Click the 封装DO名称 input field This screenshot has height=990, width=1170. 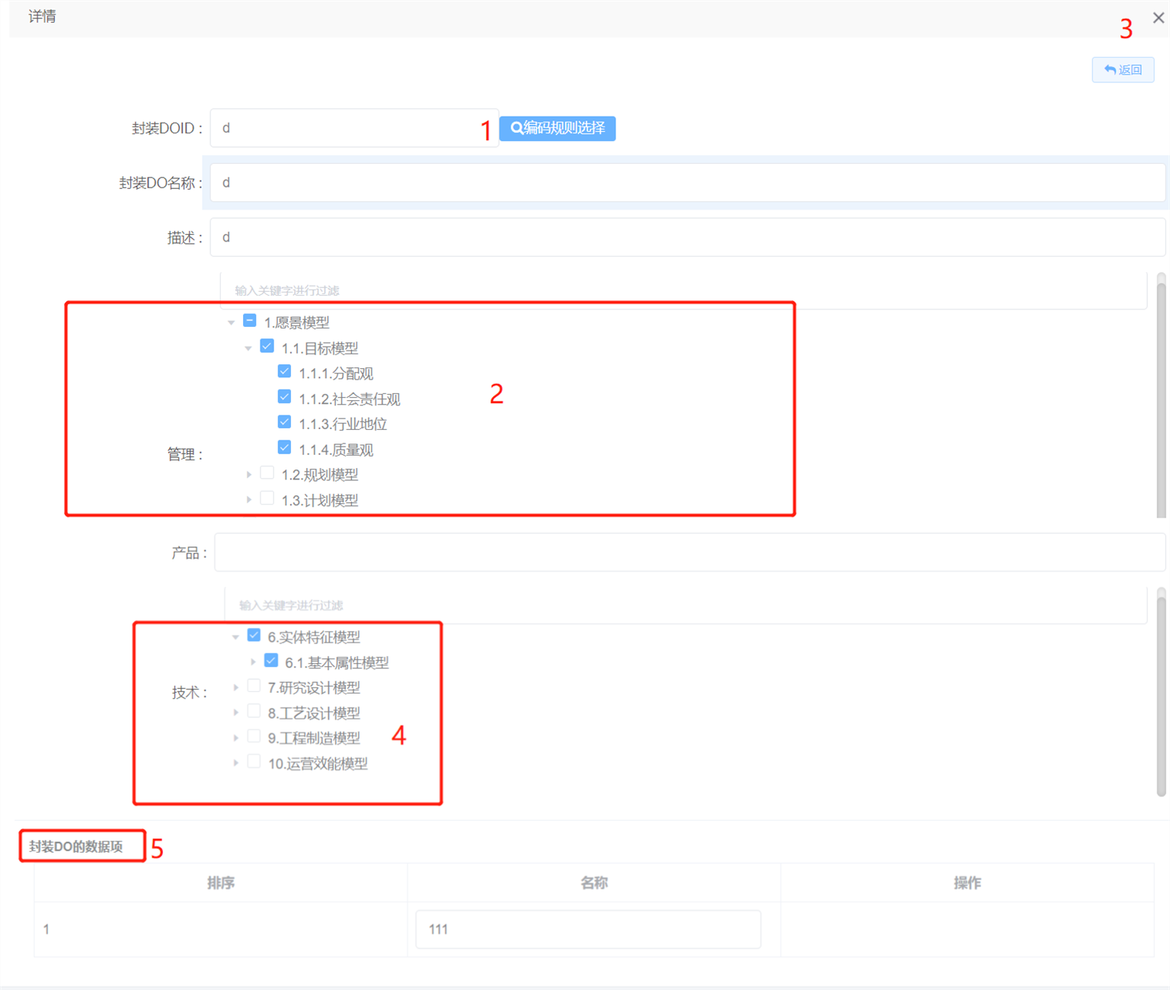point(686,183)
